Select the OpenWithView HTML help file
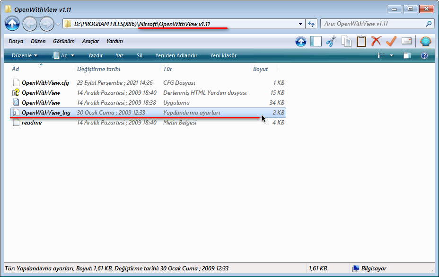The height and width of the screenshot is (277, 439). 148,93
